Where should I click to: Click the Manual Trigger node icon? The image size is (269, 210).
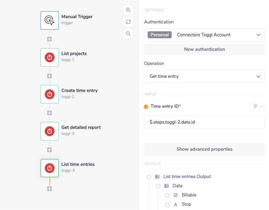[x=49, y=21]
